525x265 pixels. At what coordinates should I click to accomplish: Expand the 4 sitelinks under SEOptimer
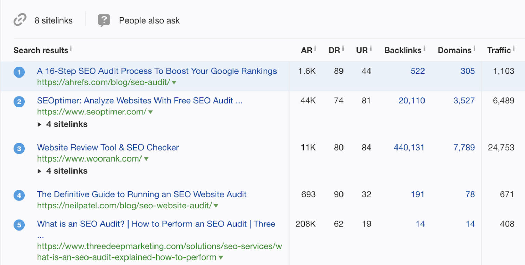point(62,124)
